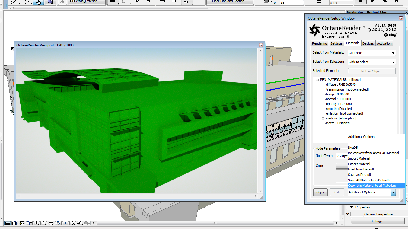The height and width of the screenshot is (229, 408).
Task: Choose Re-convert from ArchiCAD Material
Action: tap(376, 153)
